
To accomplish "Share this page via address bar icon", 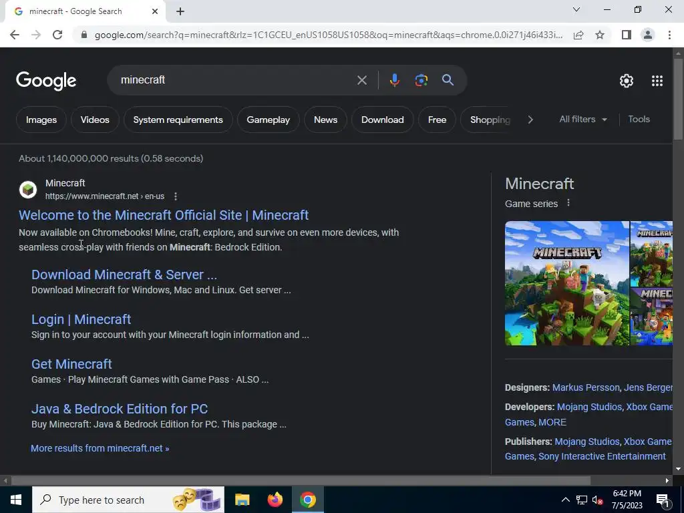I will click(578, 35).
